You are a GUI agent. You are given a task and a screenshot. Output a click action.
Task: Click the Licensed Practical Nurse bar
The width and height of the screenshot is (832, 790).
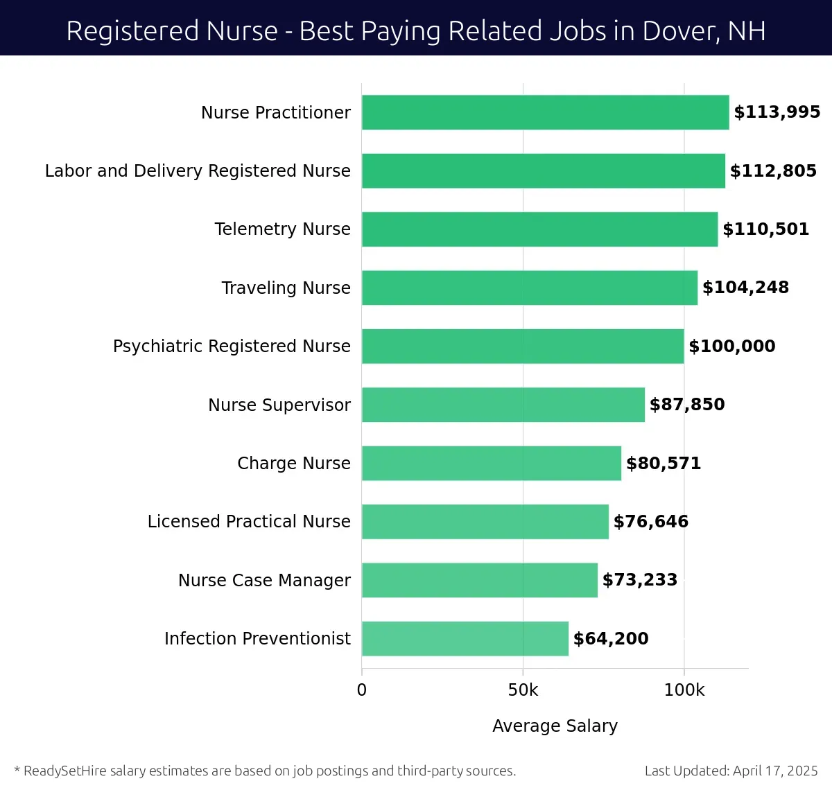(485, 522)
